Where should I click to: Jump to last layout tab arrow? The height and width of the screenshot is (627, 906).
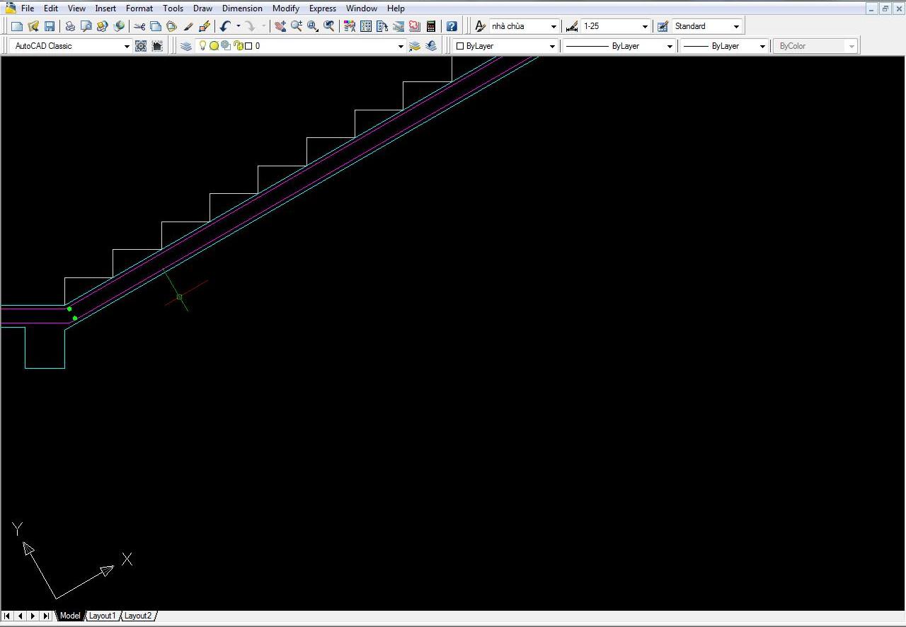tap(46, 616)
